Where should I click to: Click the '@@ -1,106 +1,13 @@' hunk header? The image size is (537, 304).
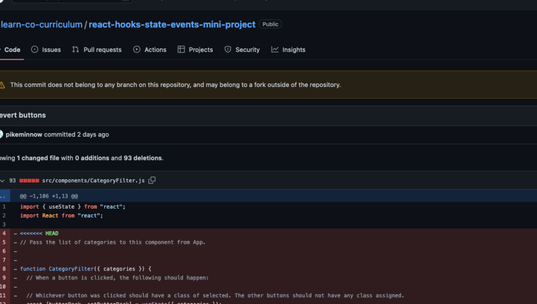(49, 196)
